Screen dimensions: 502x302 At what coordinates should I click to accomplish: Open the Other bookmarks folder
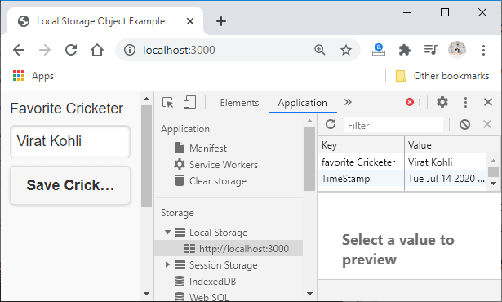click(442, 76)
